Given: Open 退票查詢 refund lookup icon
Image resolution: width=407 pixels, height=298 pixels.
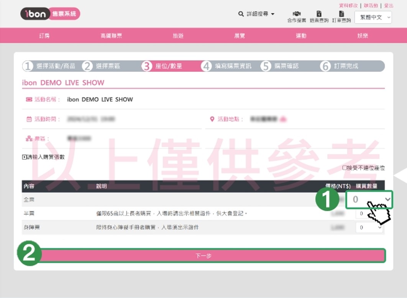Looking at the screenshot, I should (319, 14).
